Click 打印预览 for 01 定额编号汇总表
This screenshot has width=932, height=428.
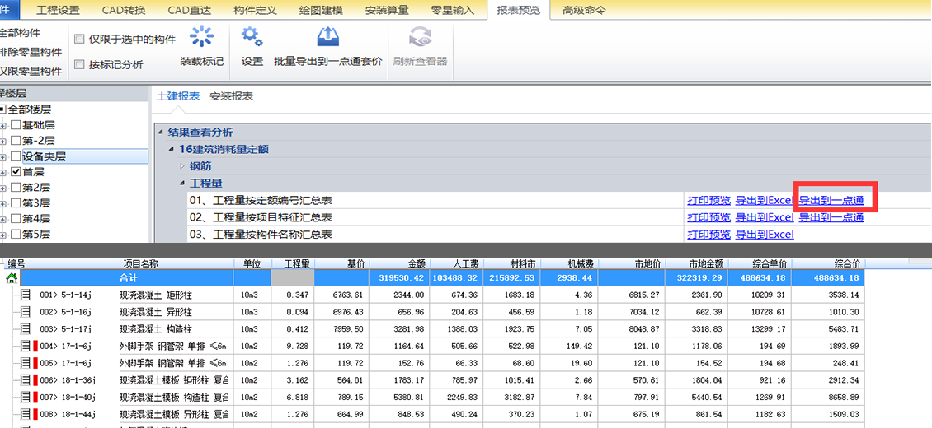pos(708,200)
